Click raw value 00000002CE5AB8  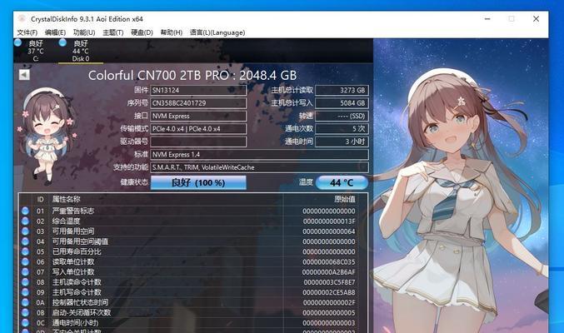click(329, 292)
